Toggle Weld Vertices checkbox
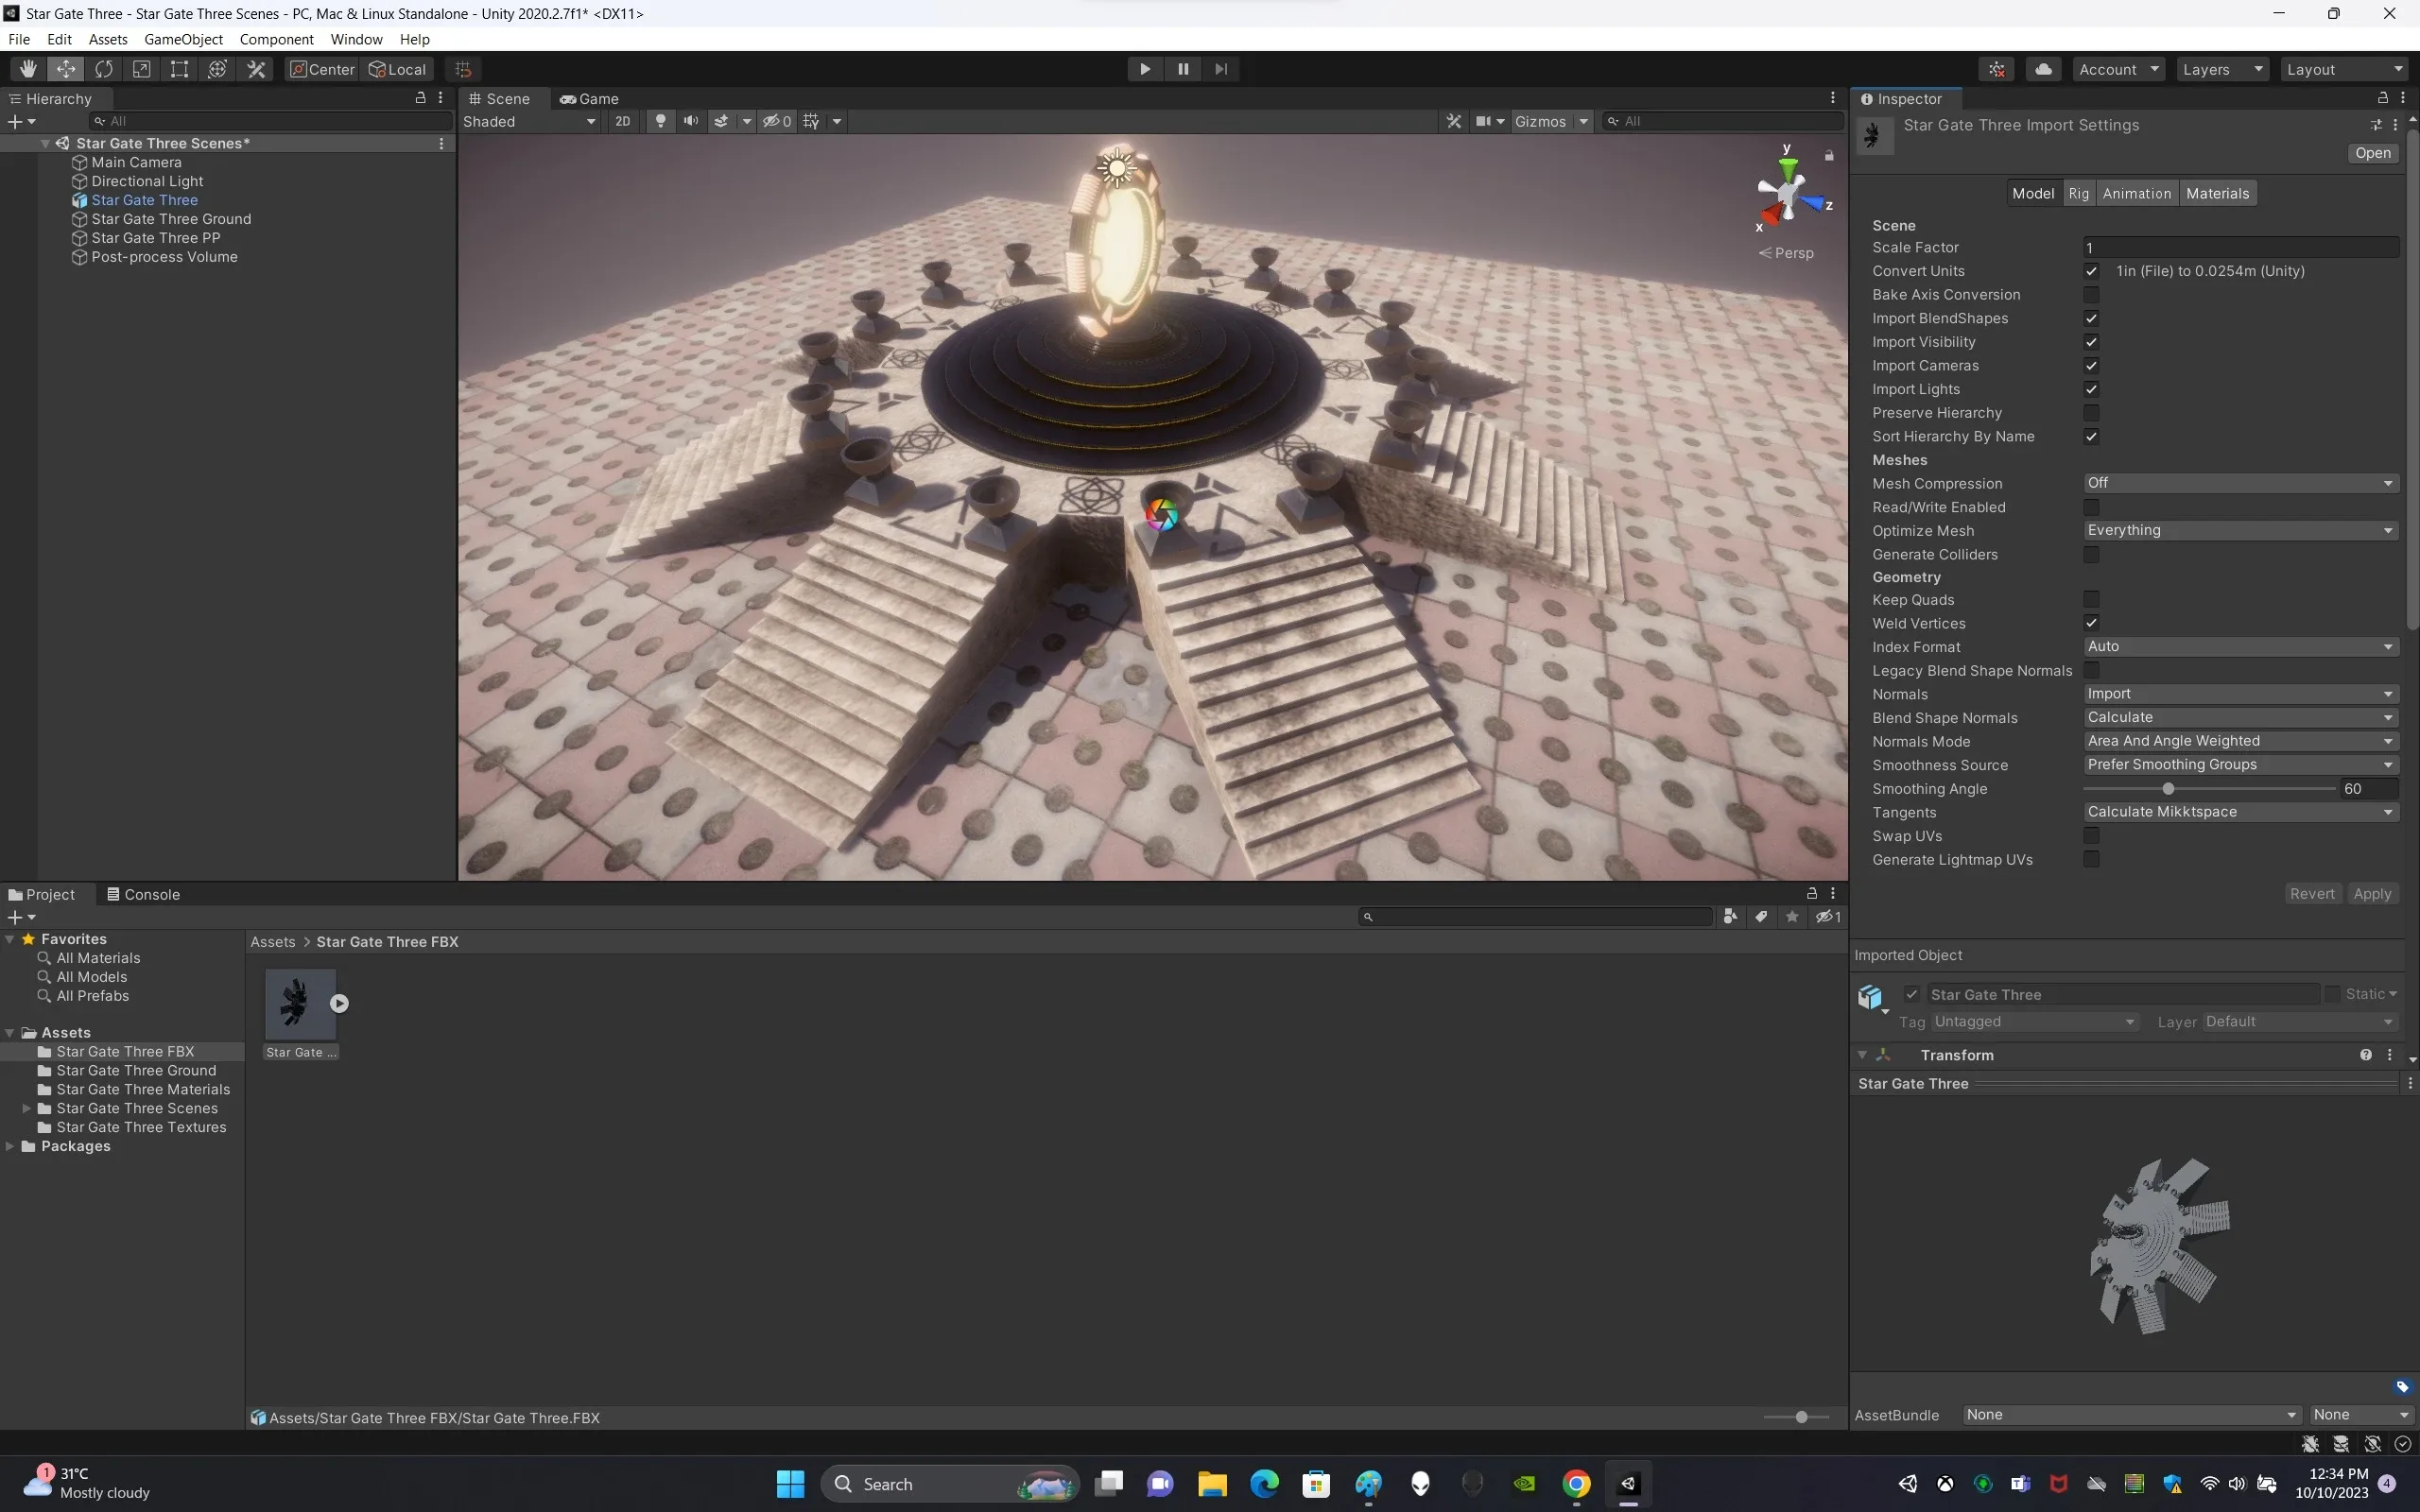 pos(2091,623)
